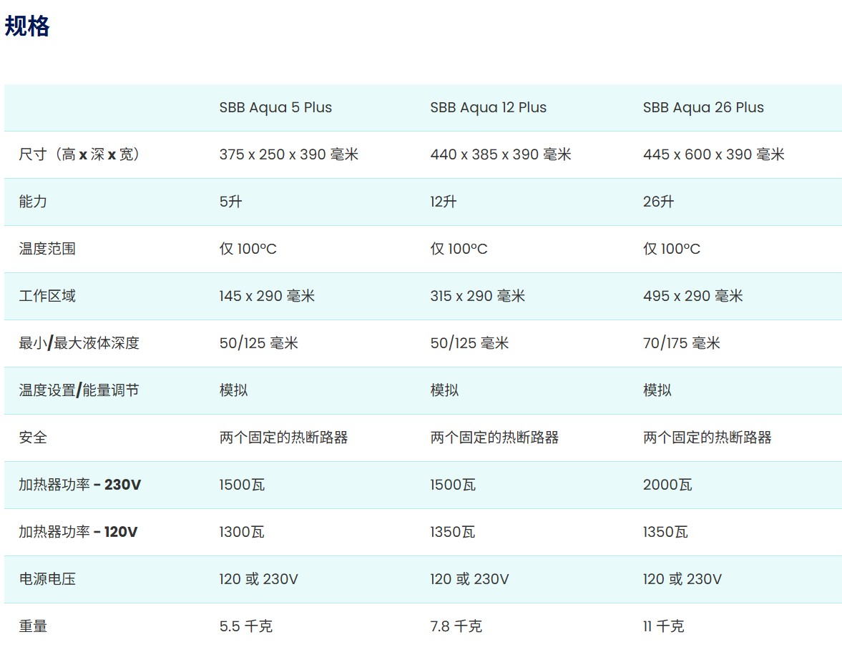This screenshot has height=647, width=842.
Task: Click the 能力 row label
Action: coord(33,202)
